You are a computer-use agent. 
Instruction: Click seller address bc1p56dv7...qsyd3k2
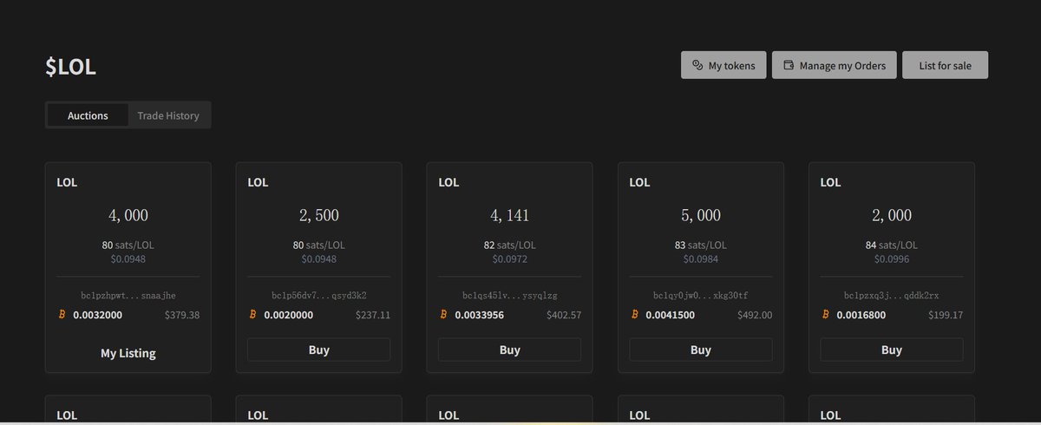[319, 296]
